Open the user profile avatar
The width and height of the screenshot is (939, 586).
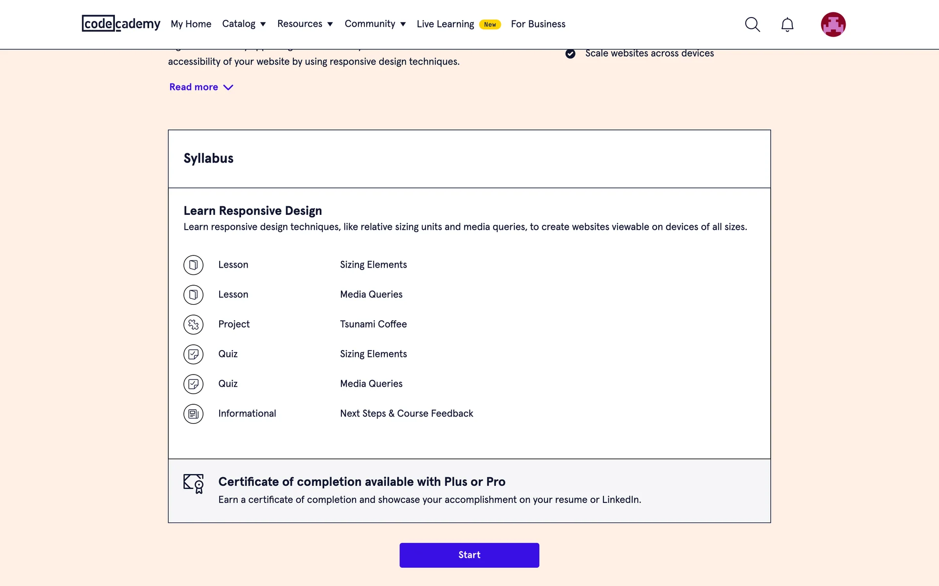[833, 24]
